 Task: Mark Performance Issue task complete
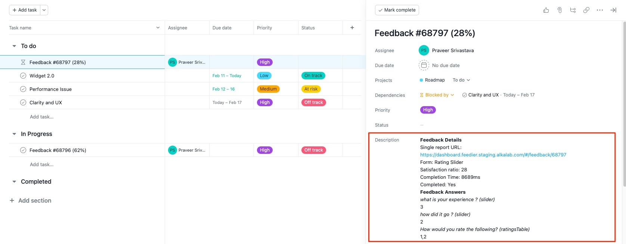click(x=23, y=89)
